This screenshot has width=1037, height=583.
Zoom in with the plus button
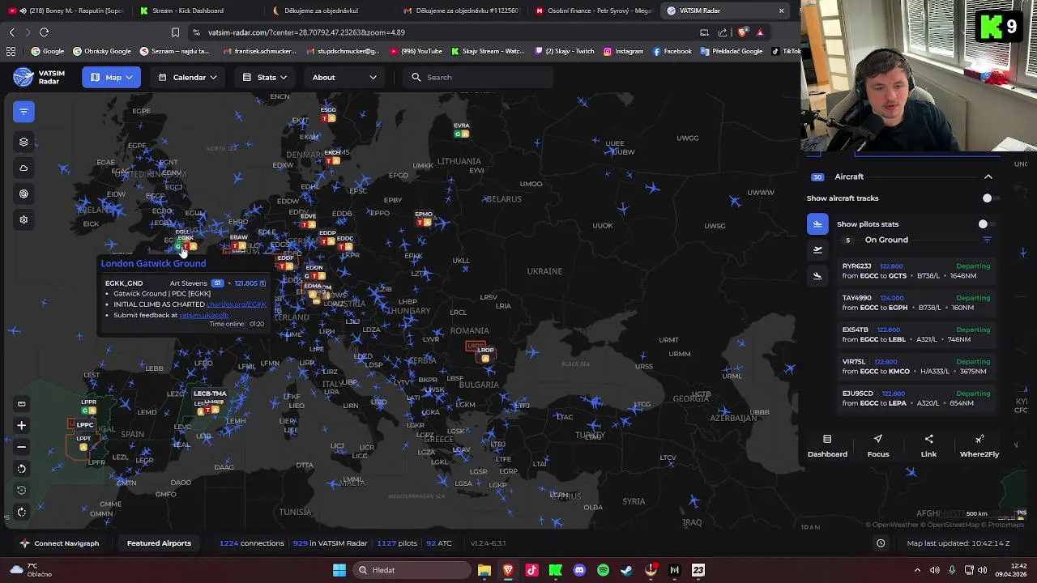click(22, 425)
